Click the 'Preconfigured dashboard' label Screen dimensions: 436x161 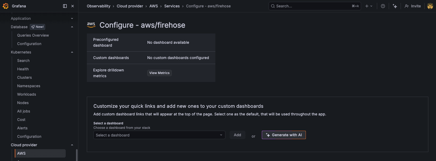click(106, 42)
